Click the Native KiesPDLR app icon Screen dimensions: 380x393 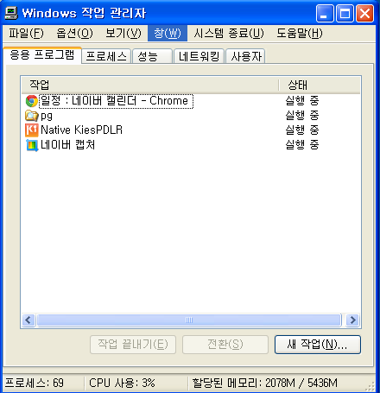[32, 130]
